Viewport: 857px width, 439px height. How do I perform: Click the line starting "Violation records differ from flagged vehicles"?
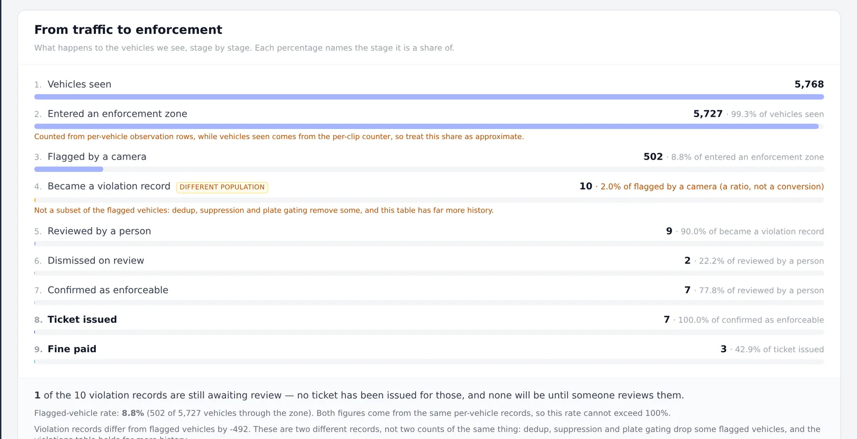click(x=427, y=433)
